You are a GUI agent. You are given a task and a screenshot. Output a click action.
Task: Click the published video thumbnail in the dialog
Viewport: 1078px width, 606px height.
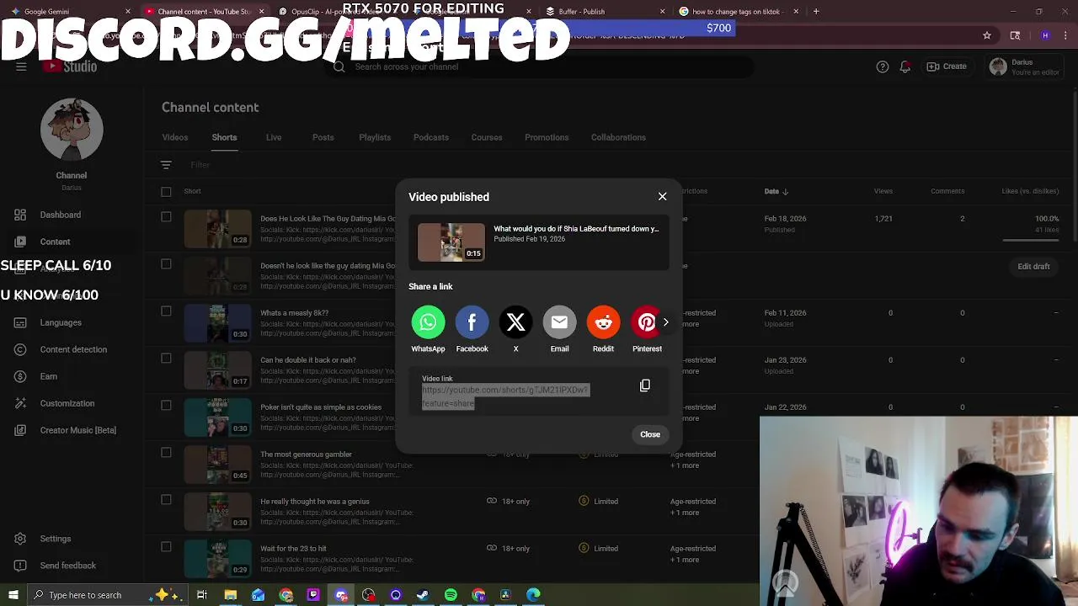point(451,242)
